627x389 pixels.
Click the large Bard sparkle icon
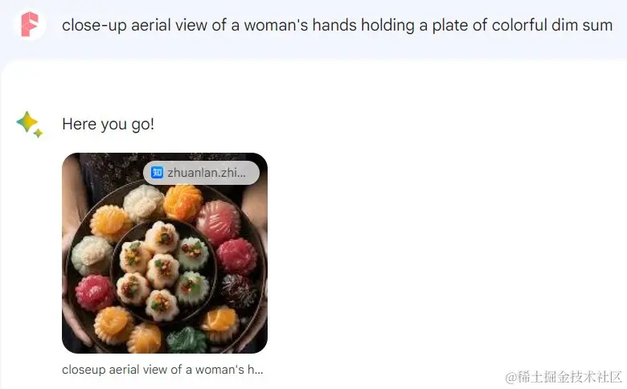pyautogui.click(x=27, y=121)
